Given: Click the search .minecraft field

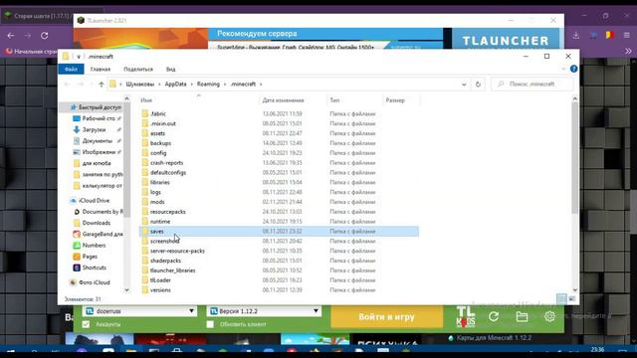Looking at the screenshot, I should tap(532, 84).
